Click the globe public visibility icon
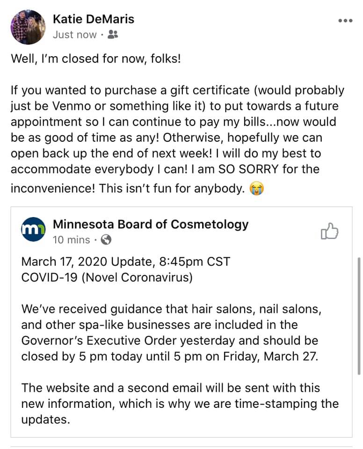This screenshot has height=449, width=363. click(106, 240)
